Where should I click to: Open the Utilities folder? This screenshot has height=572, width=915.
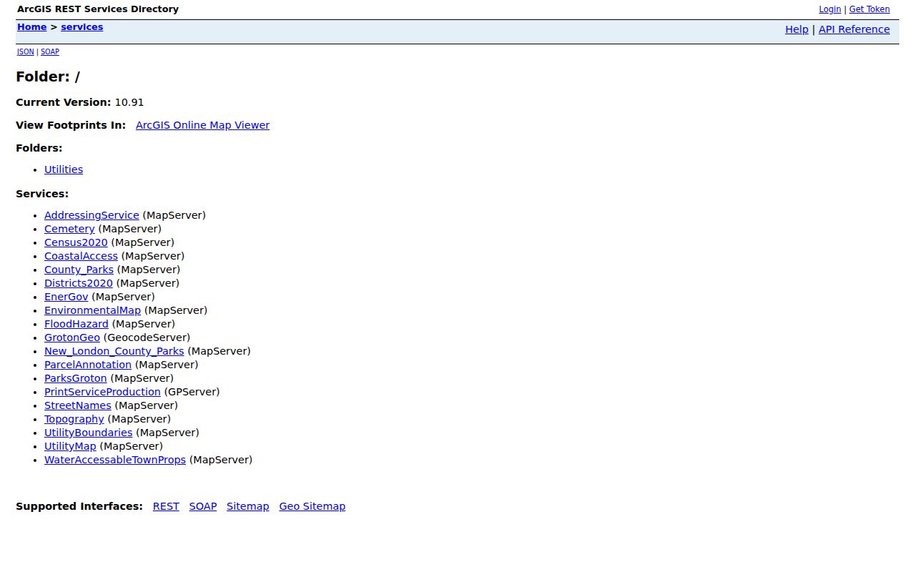pos(64,169)
